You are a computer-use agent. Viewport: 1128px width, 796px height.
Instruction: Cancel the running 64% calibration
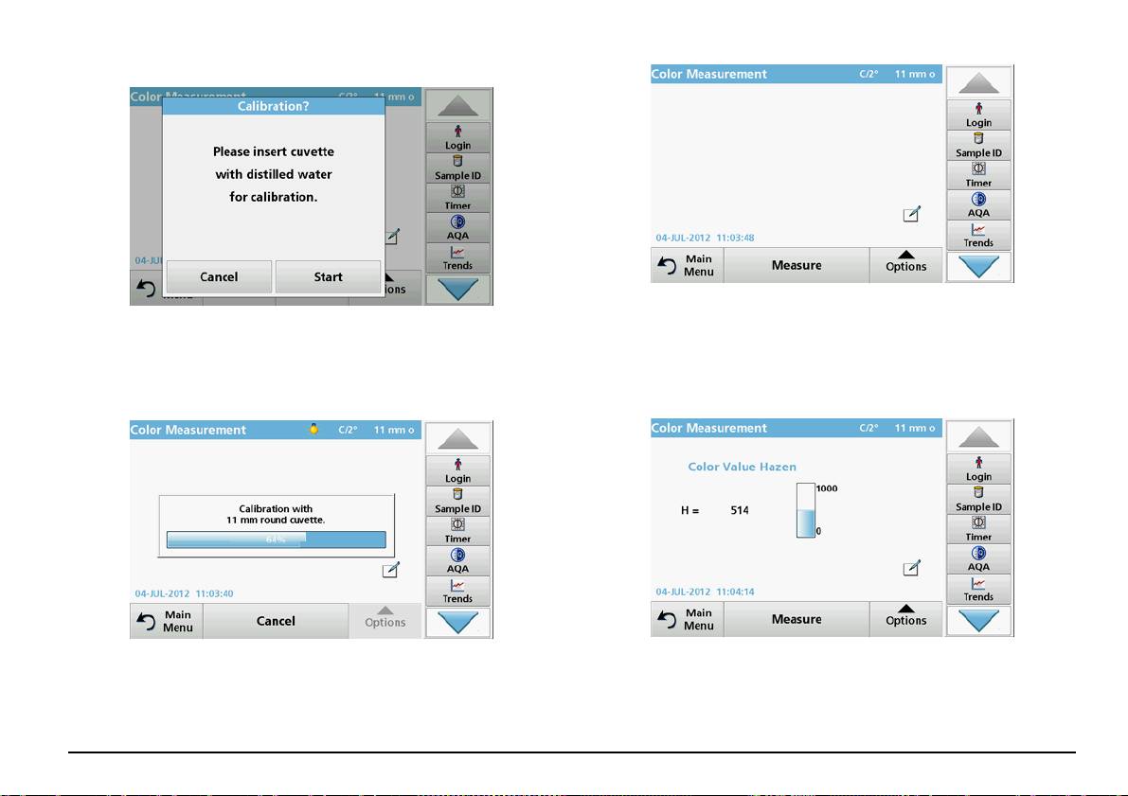276,621
